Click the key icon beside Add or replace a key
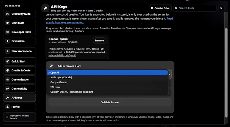Viewport: 230px width, 127px height. (x=51, y=66)
